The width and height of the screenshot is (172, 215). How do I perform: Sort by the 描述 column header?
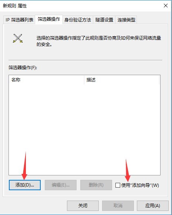(x=122, y=80)
